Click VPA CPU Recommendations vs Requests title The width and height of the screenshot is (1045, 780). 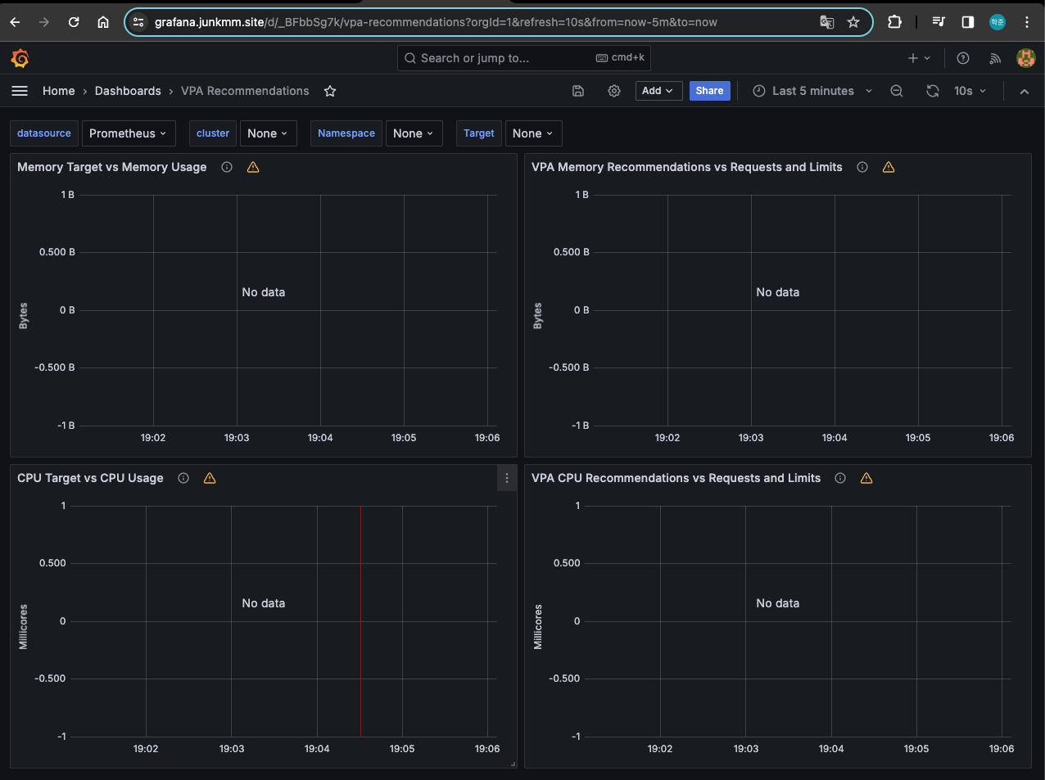coord(676,478)
